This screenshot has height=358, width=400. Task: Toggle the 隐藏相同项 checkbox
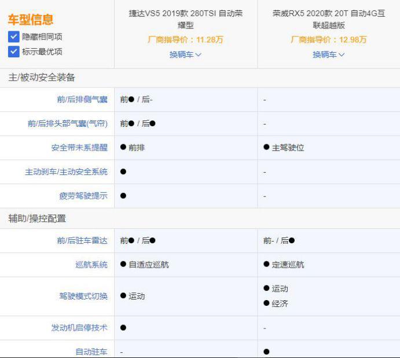(x=14, y=36)
